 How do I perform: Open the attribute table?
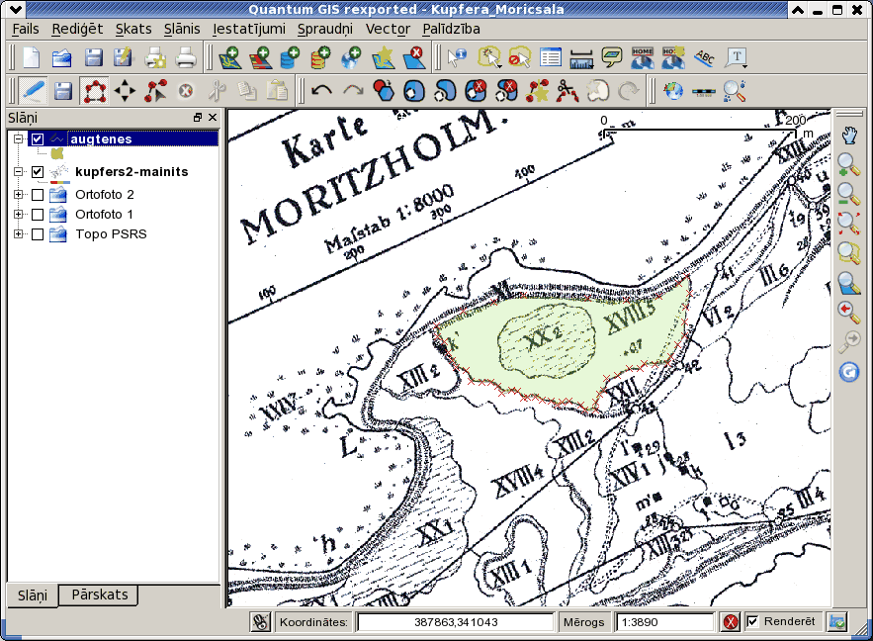coord(550,57)
